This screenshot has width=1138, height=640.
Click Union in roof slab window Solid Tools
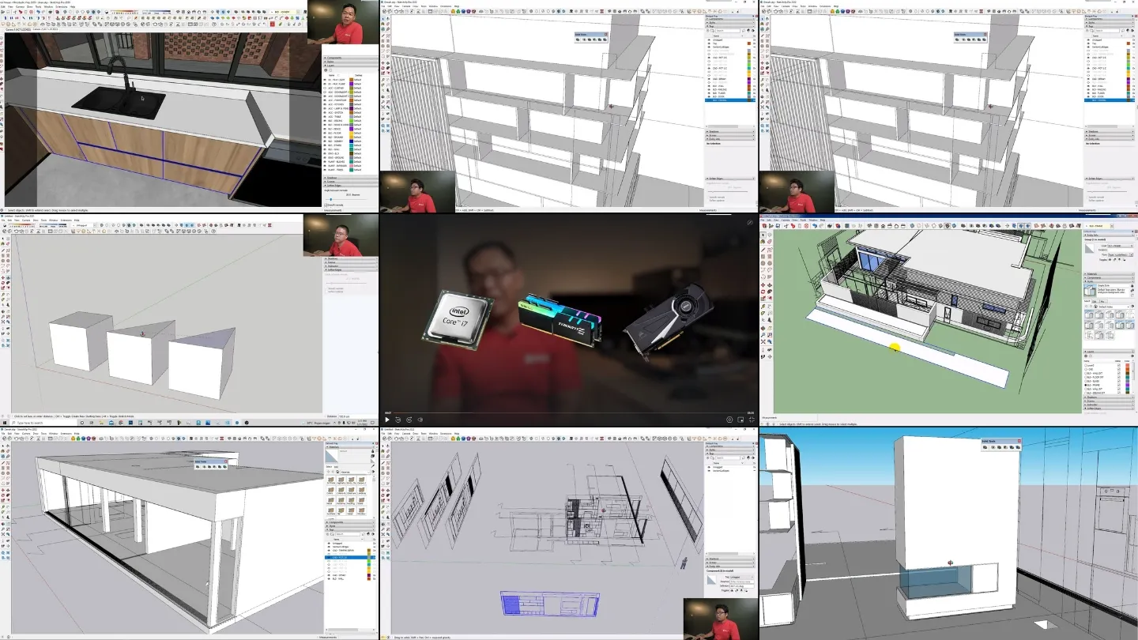pos(209,467)
